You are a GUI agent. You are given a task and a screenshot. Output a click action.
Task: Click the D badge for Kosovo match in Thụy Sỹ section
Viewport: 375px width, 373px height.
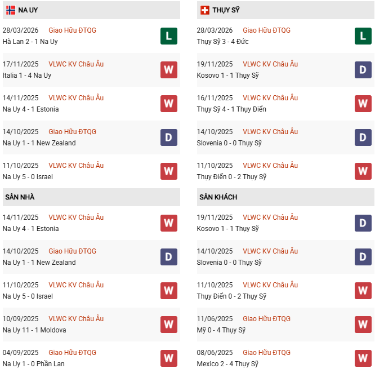pos(363,70)
